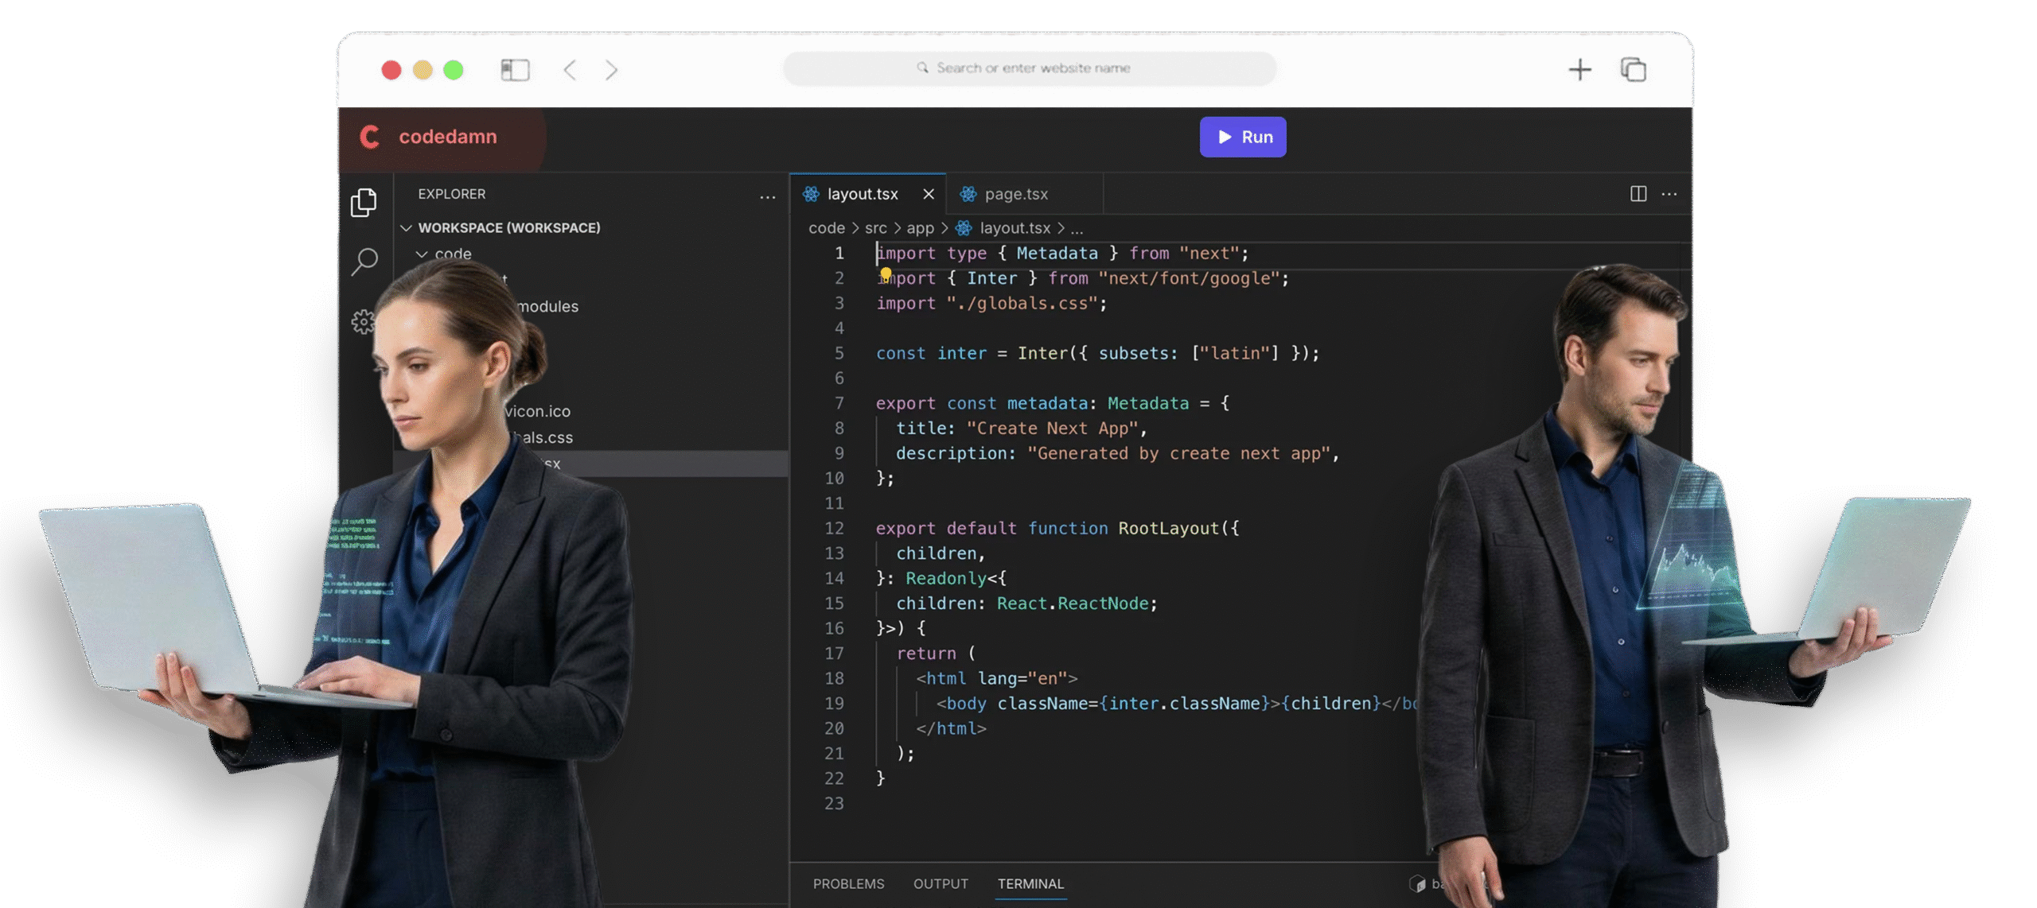Open editor more actions ellipsis

[1669, 194]
